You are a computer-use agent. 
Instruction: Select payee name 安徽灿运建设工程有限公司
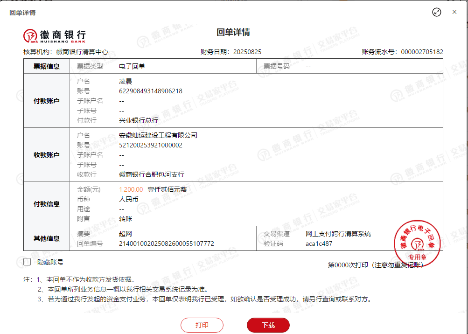(x=158, y=135)
